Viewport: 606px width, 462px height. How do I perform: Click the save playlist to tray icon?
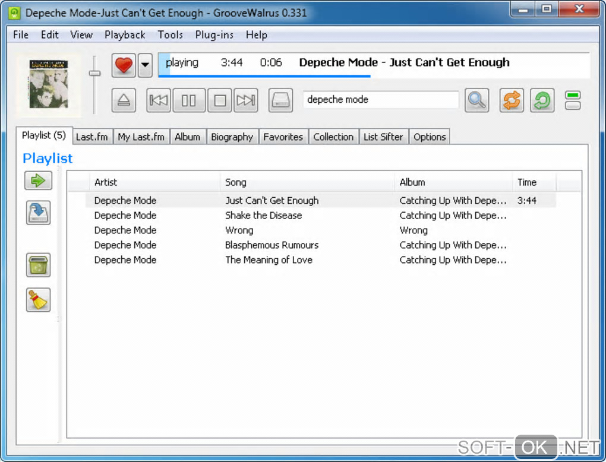[38, 213]
